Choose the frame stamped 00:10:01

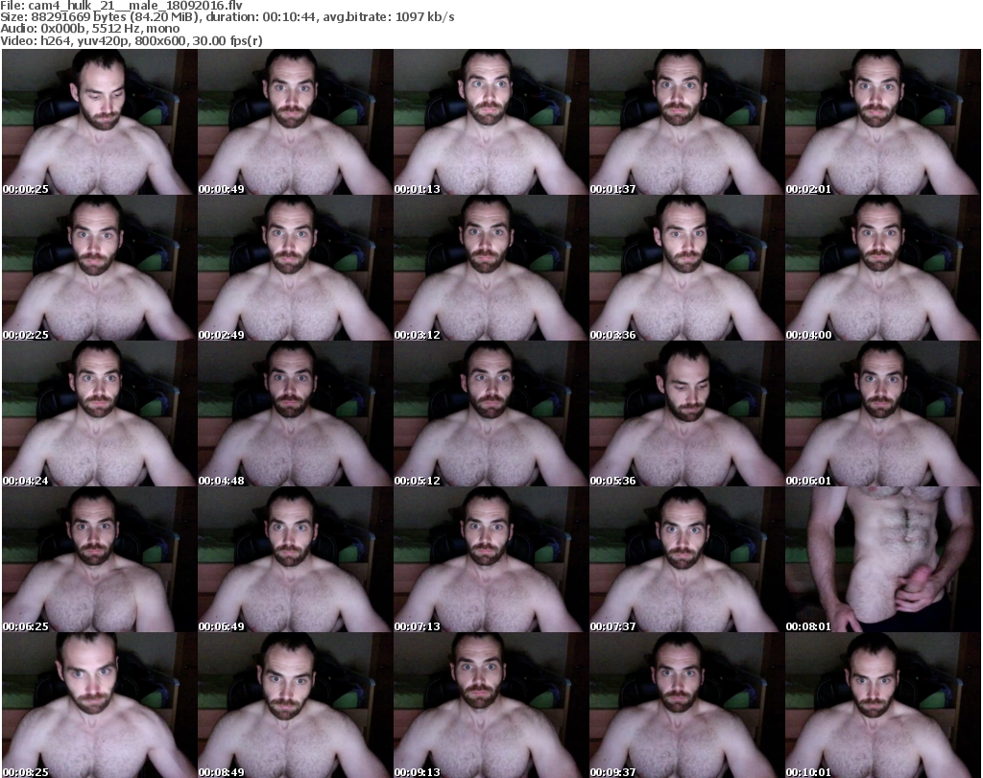(x=883, y=705)
